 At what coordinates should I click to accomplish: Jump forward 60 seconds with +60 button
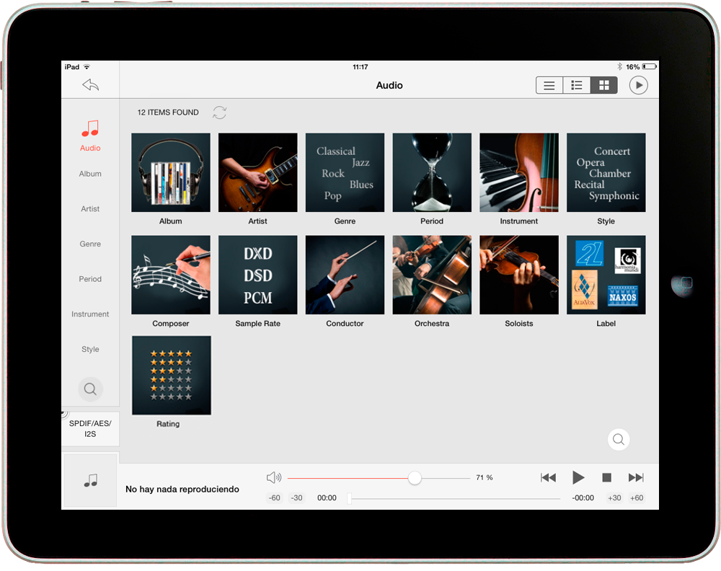636,498
